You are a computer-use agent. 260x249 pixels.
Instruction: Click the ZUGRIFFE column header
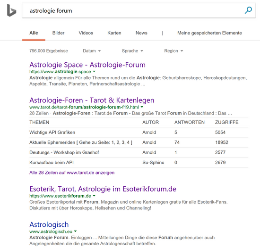coord(226,122)
